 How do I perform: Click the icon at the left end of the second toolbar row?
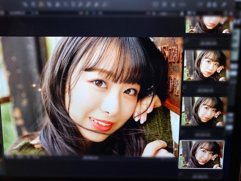point(2,13)
